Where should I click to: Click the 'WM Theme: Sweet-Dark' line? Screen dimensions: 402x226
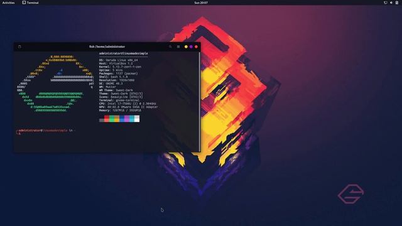tap(116, 90)
